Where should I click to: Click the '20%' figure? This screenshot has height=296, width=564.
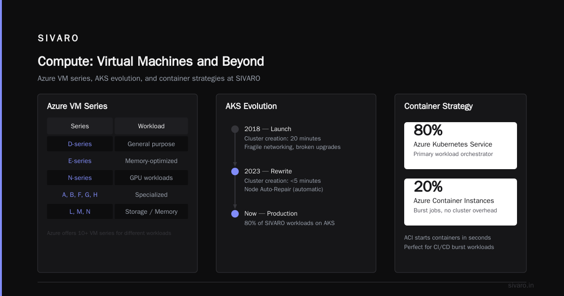point(428,187)
